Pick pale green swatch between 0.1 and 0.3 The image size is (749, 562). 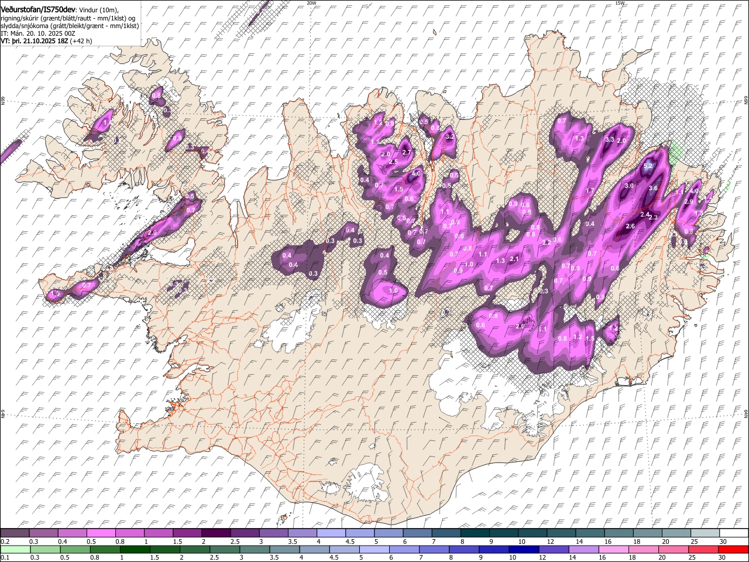click(15, 550)
